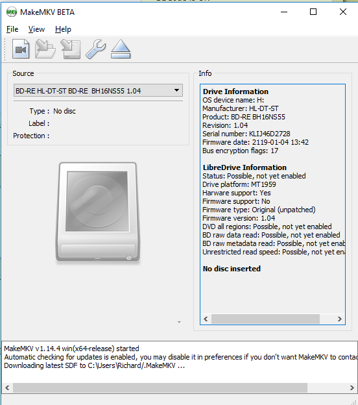Viewport: 358px width, 405px height.
Task: Click the 'Drive Information' heading
Action: tap(235, 92)
